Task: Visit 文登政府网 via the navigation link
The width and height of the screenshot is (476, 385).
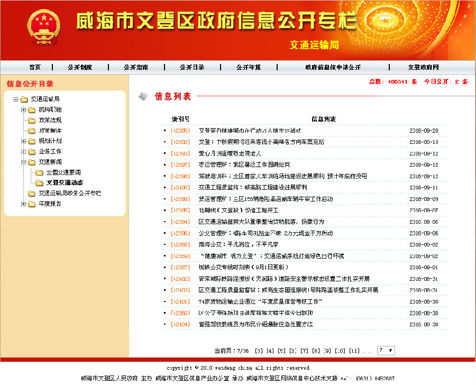Action: (424, 67)
